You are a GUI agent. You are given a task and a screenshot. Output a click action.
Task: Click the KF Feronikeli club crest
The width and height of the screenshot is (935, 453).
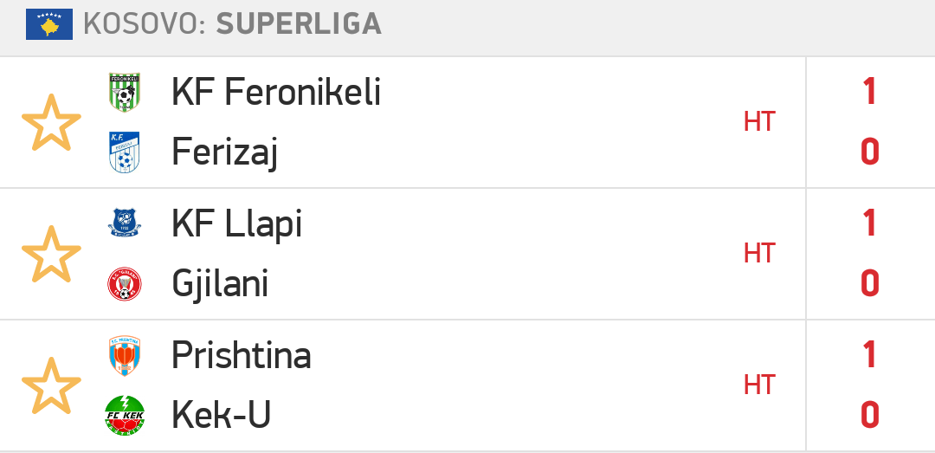click(x=125, y=92)
